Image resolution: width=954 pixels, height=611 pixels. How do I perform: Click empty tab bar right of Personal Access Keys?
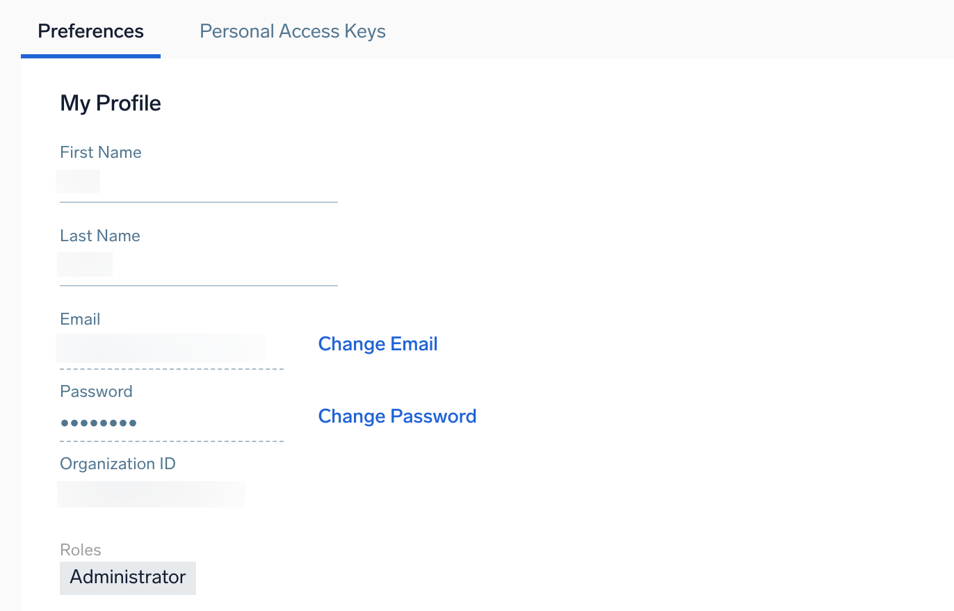tap(661, 31)
